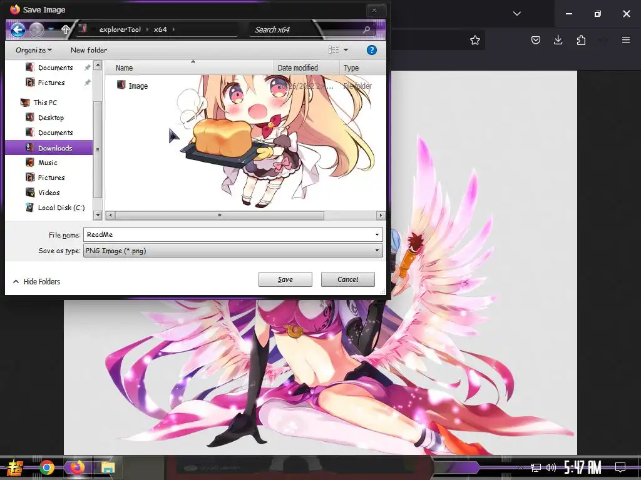Open Firefox application hamburger menu
The image size is (641, 480).
point(626,40)
